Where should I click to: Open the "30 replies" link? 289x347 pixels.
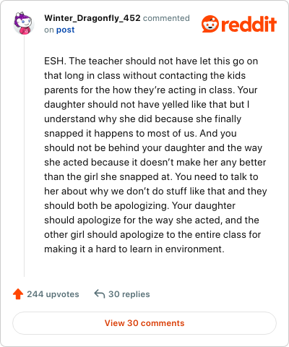click(x=129, y=294)
